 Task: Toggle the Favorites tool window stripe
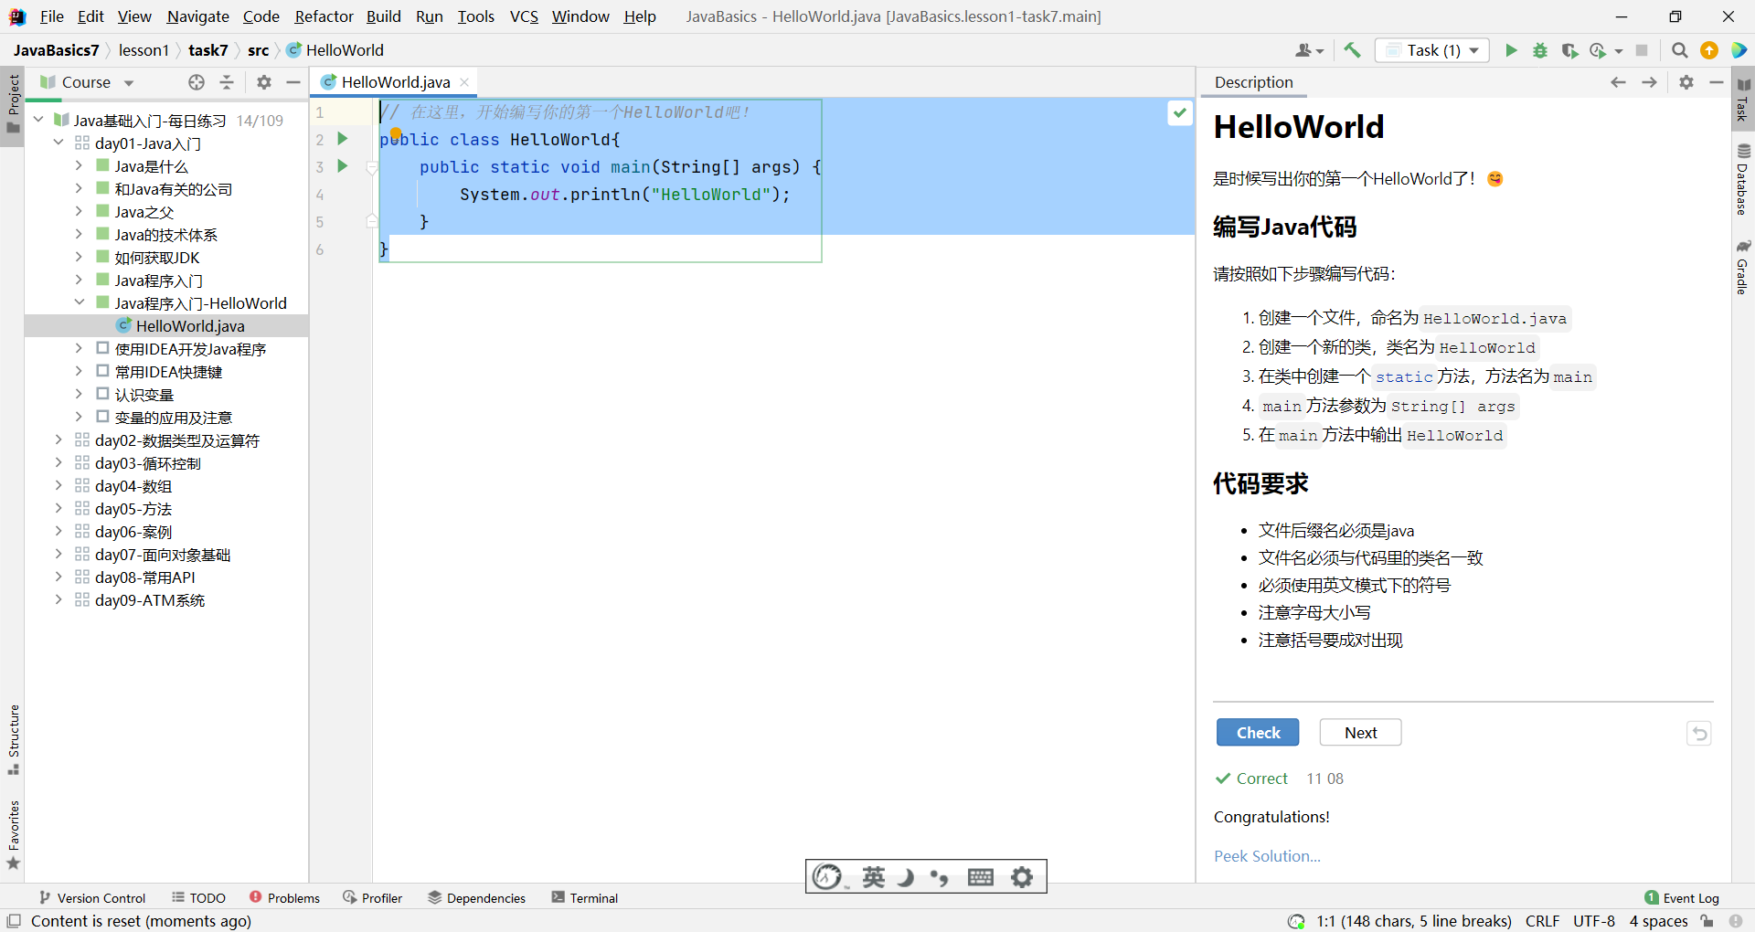pyautogui.click(x=13, y=835)
